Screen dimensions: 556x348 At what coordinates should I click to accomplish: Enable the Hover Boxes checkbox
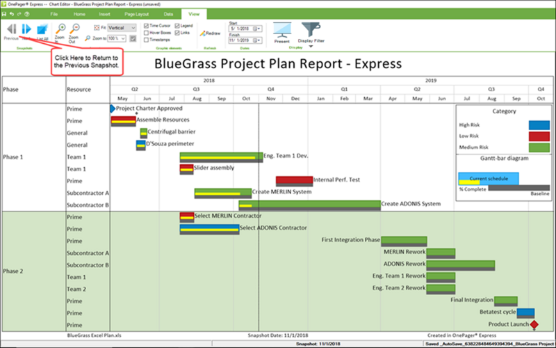146,33
